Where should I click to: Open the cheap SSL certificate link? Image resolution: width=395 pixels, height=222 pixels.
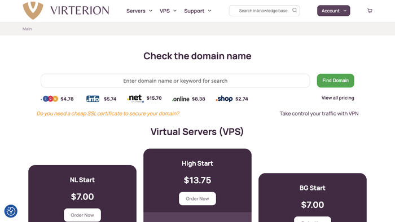click(108, 113)
